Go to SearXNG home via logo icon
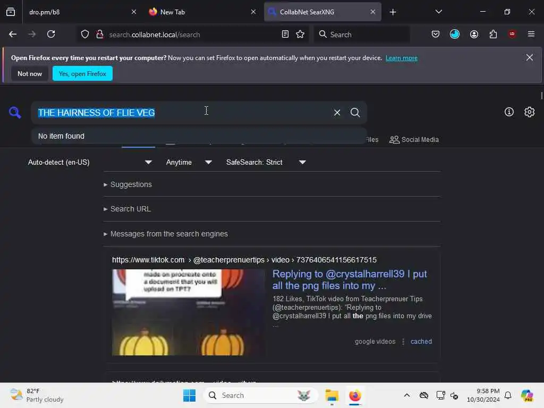Image resolution: width=544 pixels, height=408 pixels. [x=15, y=113]
